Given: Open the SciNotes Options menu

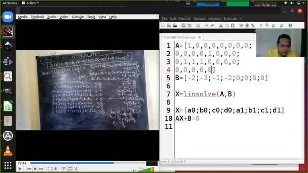Looking at the screenshot, I should 199,19.
